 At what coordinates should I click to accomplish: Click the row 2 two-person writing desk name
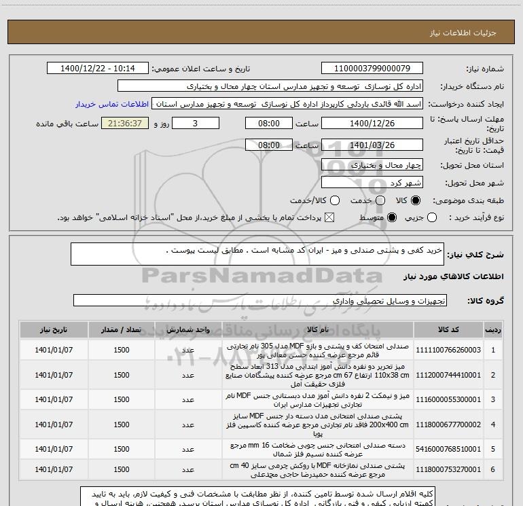(318, 375)
